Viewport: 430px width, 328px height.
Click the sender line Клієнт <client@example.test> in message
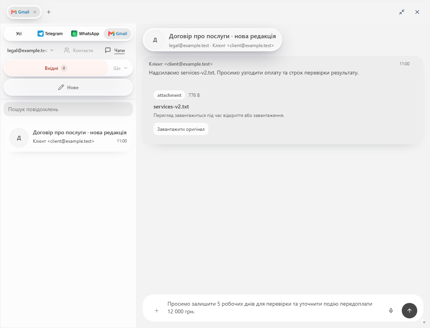[181, 64]
